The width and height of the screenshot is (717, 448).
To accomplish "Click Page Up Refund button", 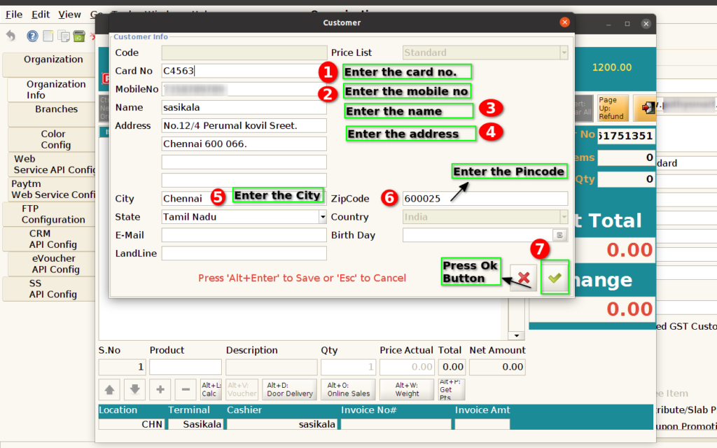I will click(x=613, y=108).
